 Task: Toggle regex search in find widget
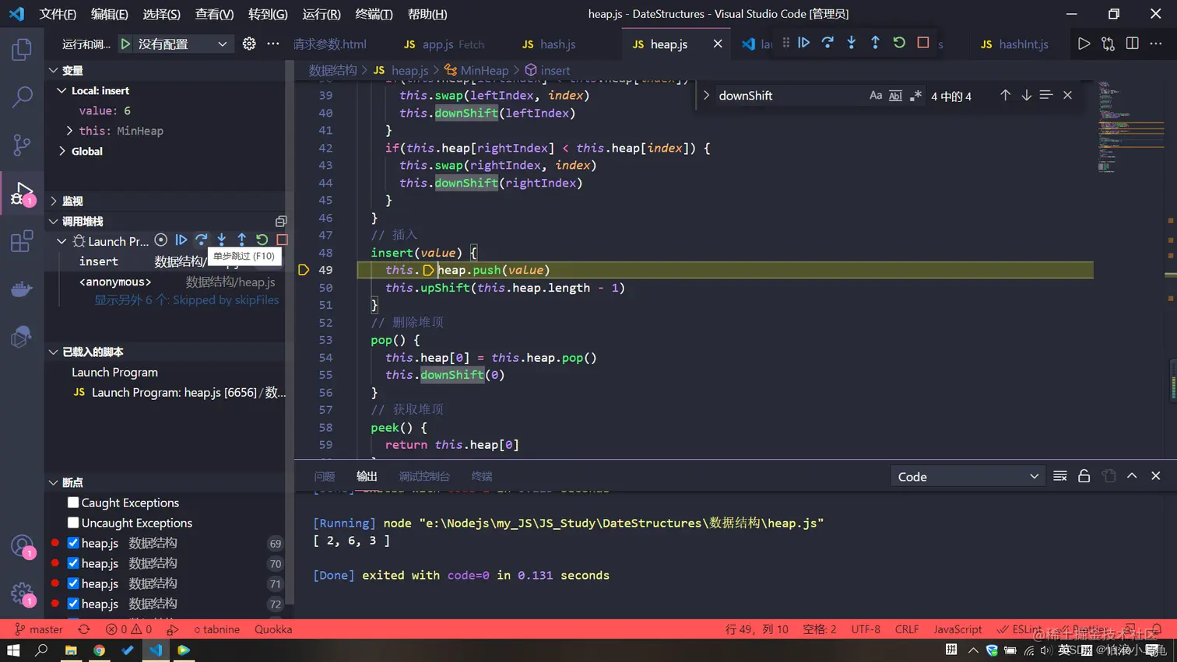(x=915, y=96)
